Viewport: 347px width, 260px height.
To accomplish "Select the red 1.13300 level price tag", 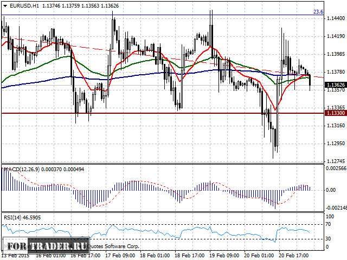I will pyautogui.click(x=335, y=113).
